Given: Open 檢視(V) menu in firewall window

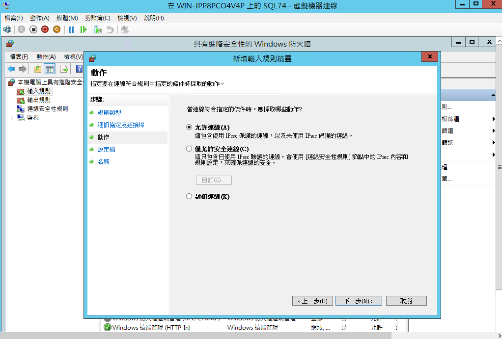Looking at the screenshot, I should coord(74,57).
